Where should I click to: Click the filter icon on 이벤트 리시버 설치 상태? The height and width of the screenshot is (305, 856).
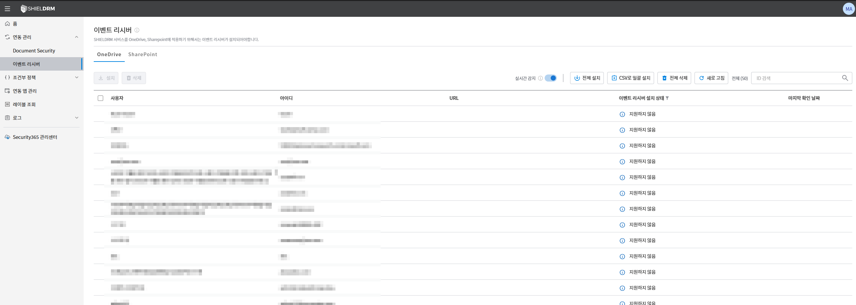point(667,98)
